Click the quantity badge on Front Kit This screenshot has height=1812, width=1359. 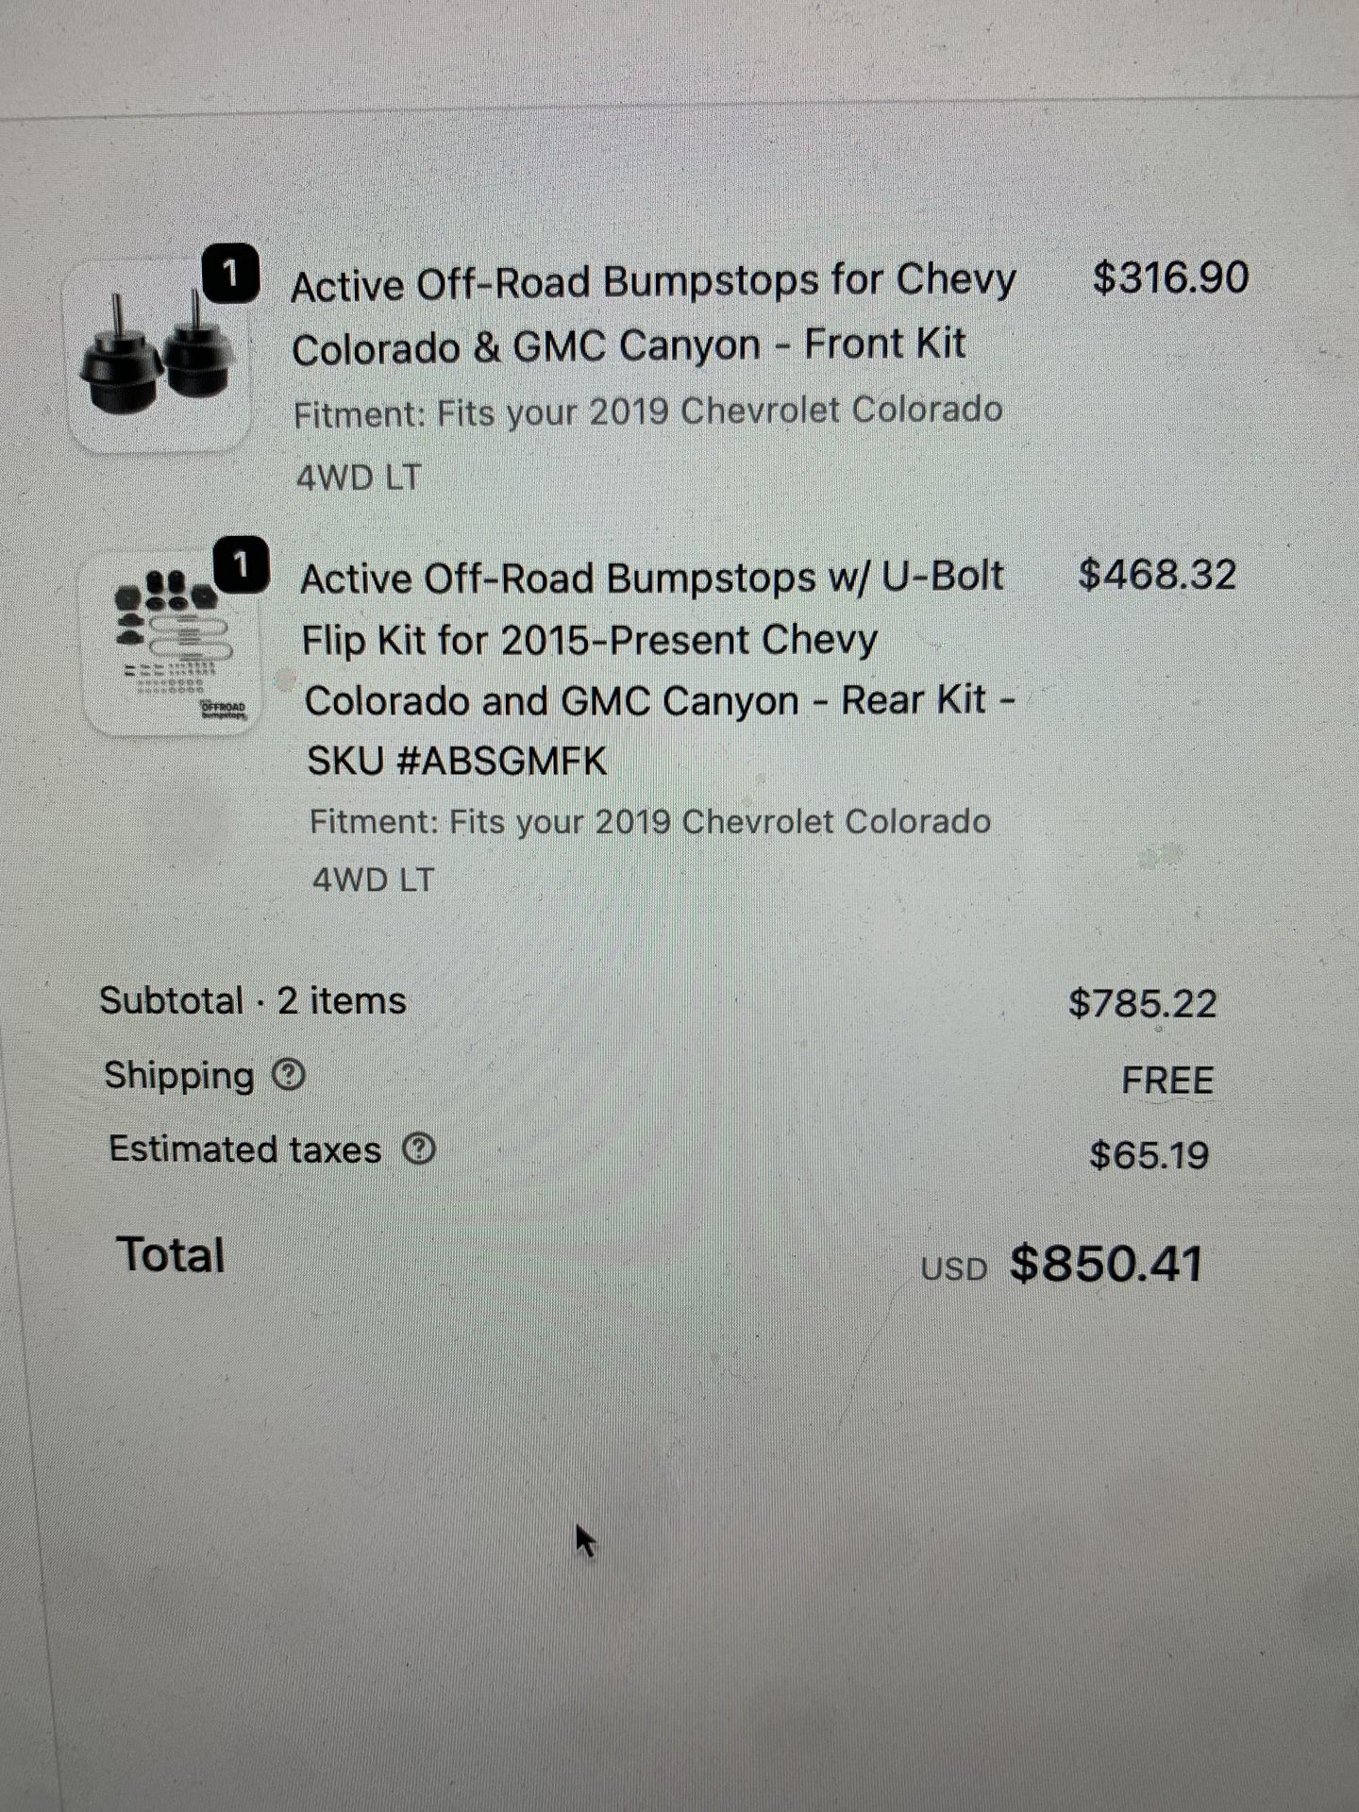point(231,274)
